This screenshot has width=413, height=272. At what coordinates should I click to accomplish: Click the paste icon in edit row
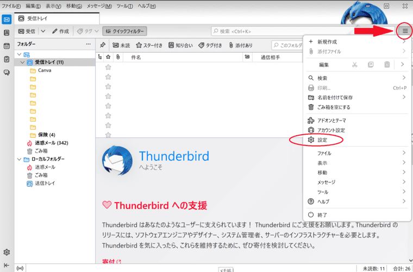point(387,65)
